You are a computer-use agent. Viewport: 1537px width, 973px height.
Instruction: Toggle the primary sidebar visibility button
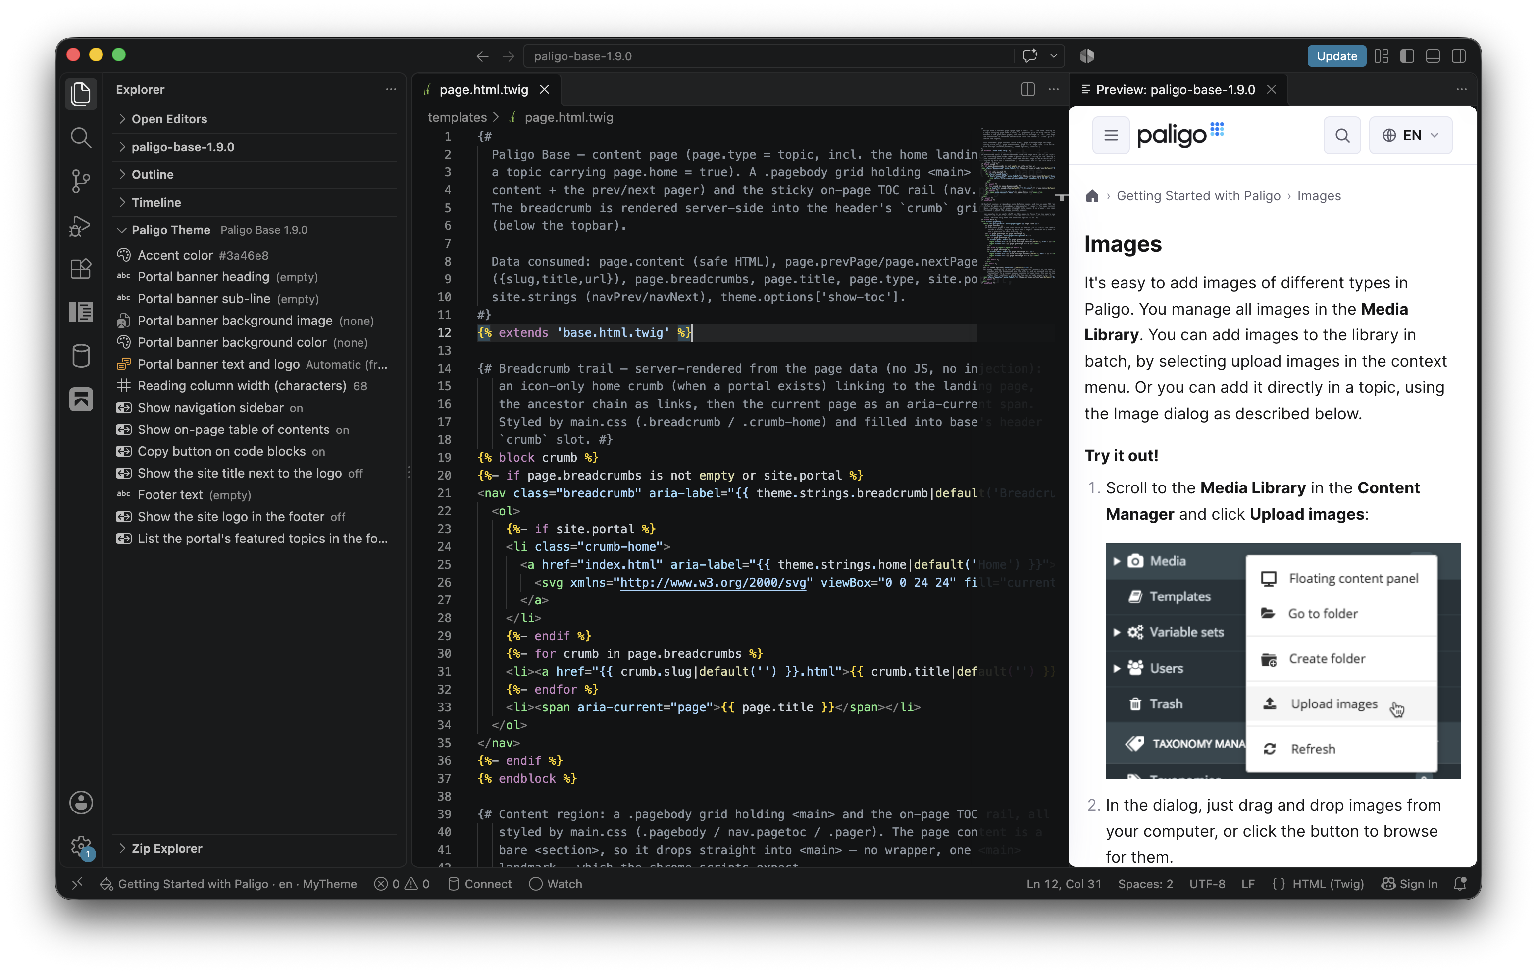1407,56
